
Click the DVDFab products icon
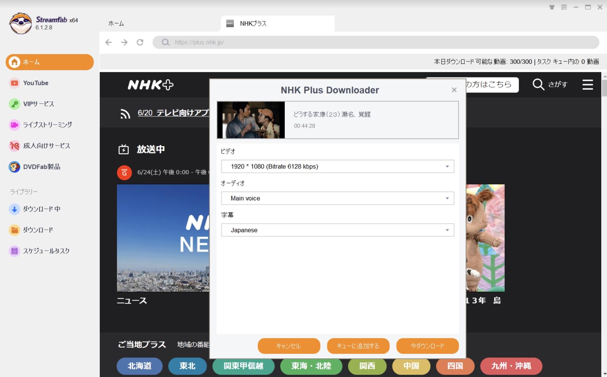14,167
